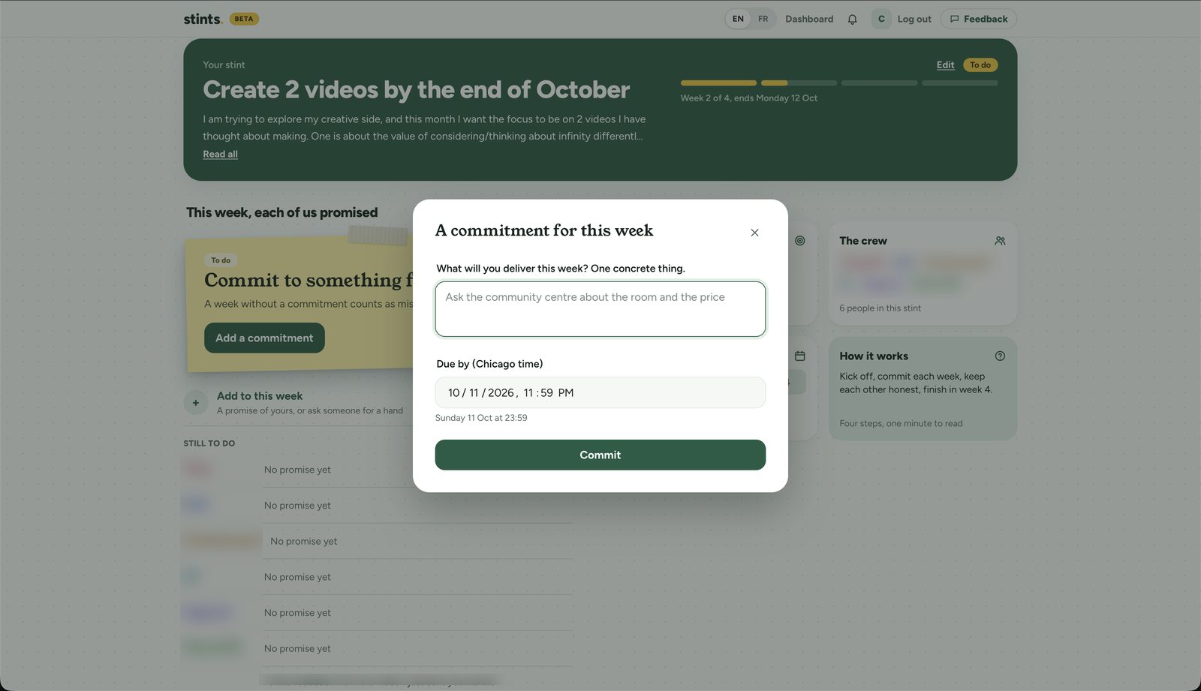This screenshot has height=691, width=1201.
Task: Open the How it works help icon
Action: (x=1000, y=356)
